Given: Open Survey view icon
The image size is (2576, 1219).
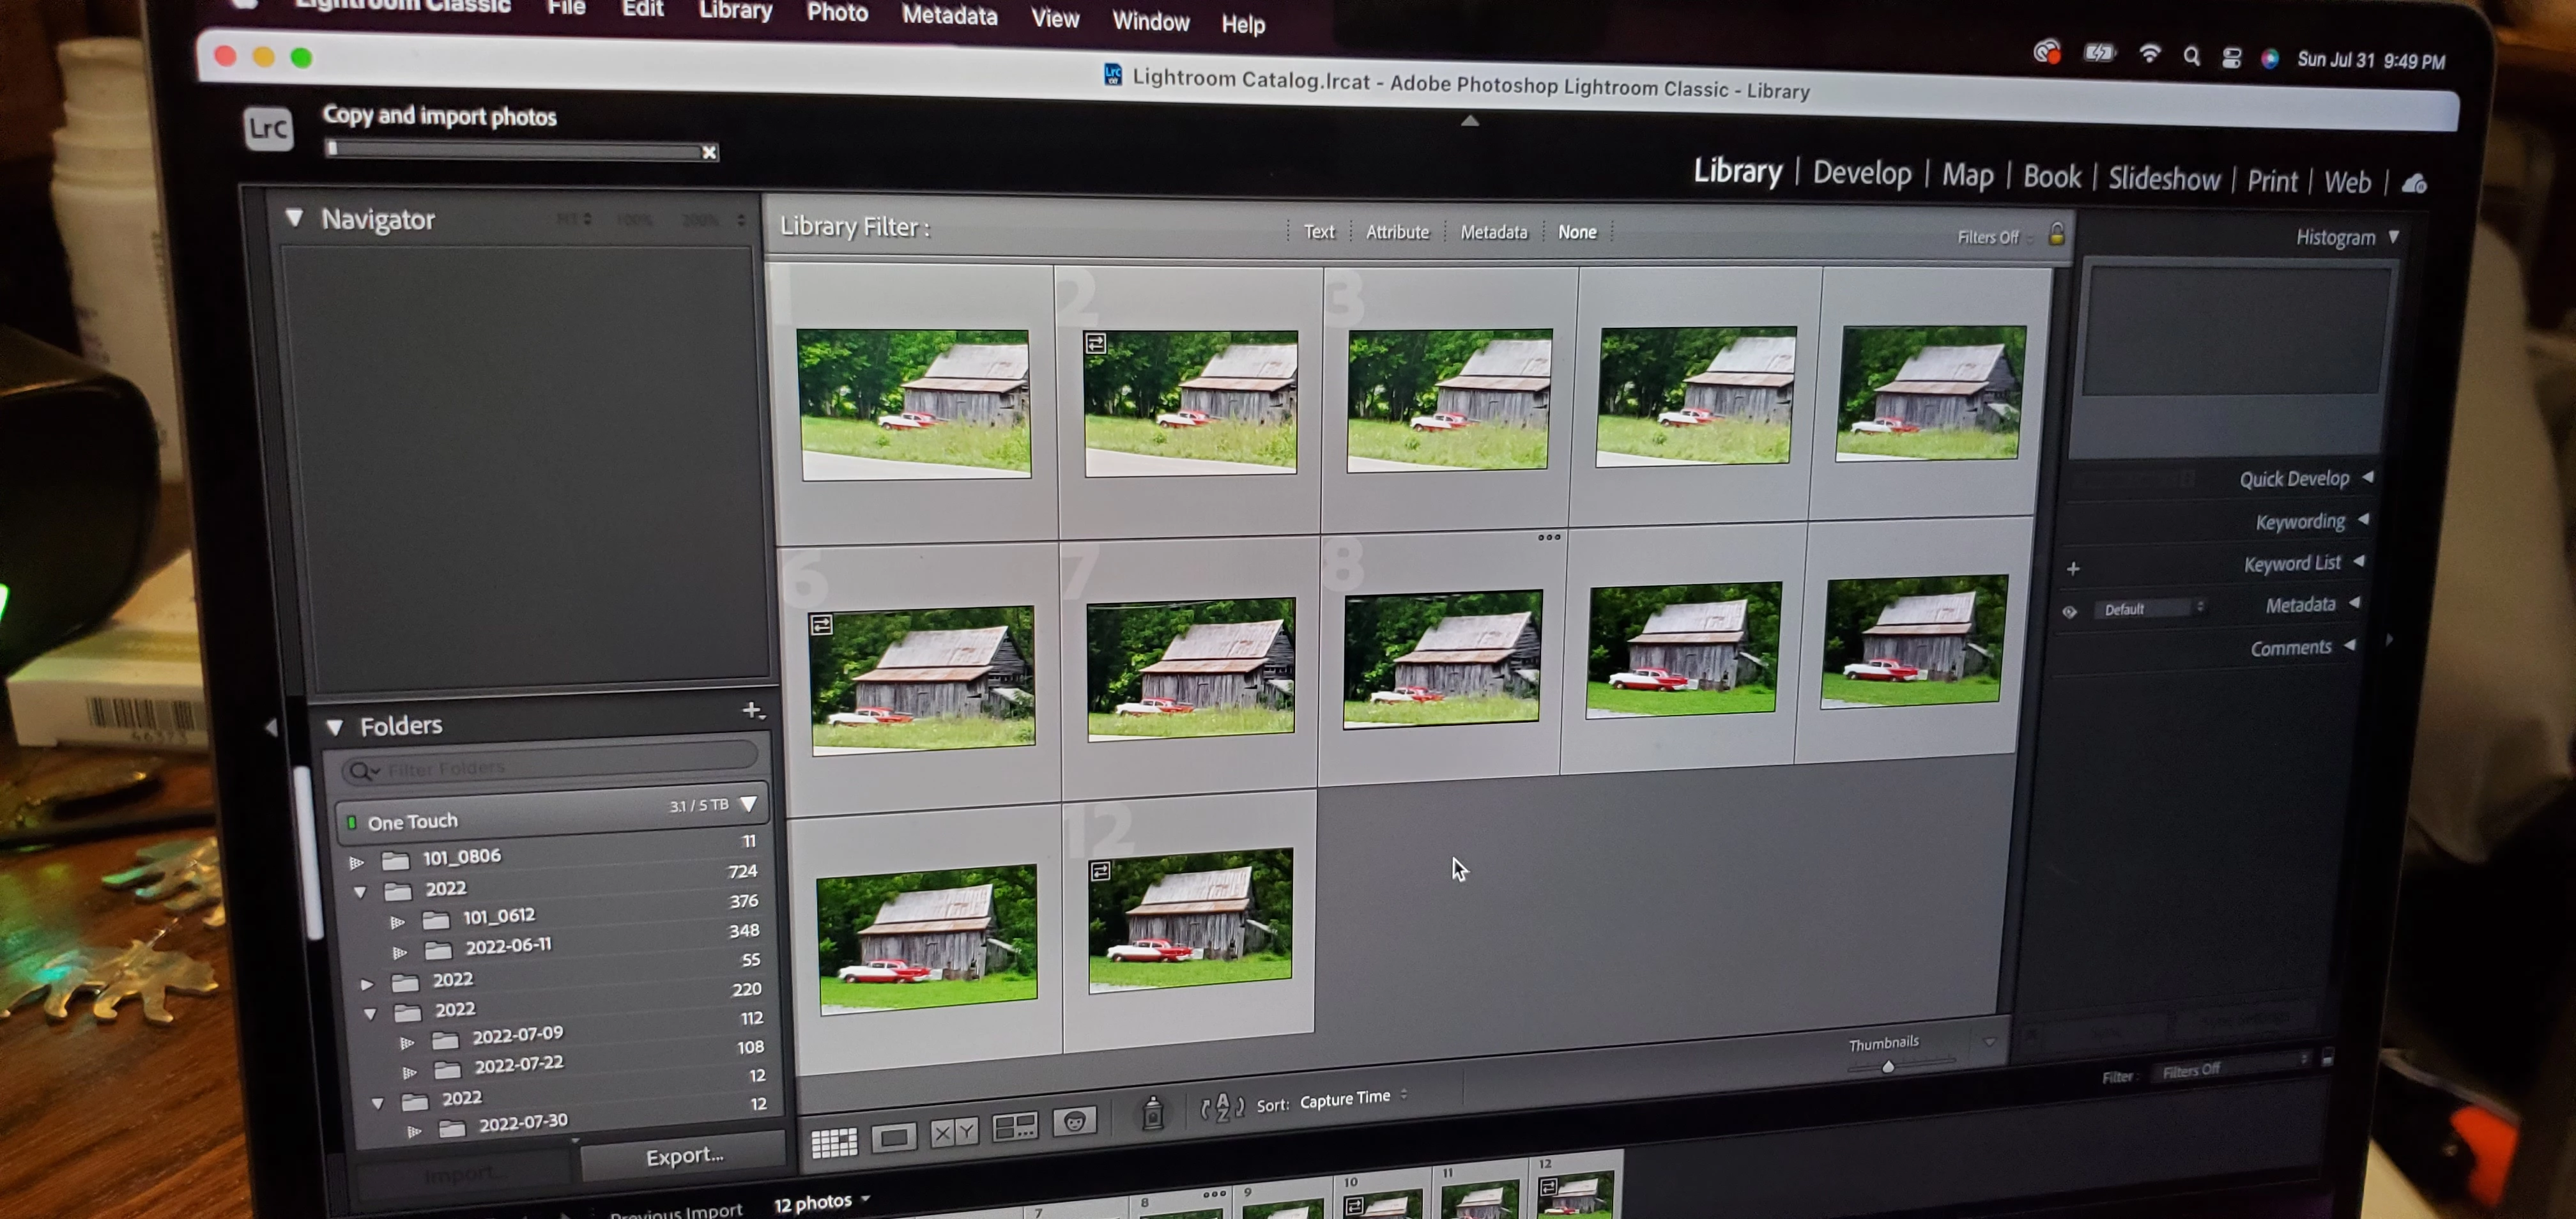Looking at the screenshot, I should [x=1014, y=1127].
